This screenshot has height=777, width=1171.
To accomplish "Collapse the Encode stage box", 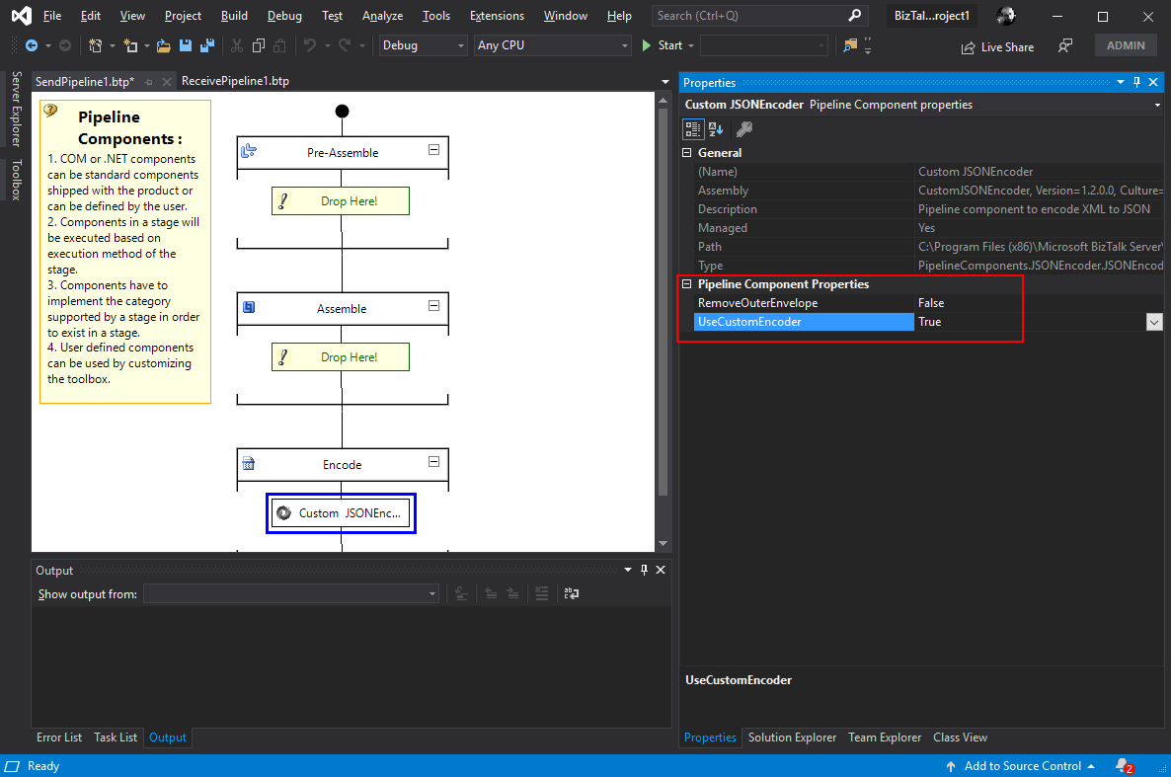I will 433,462.
